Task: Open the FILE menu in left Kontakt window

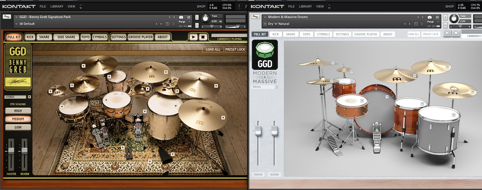Action: [43, 6]
